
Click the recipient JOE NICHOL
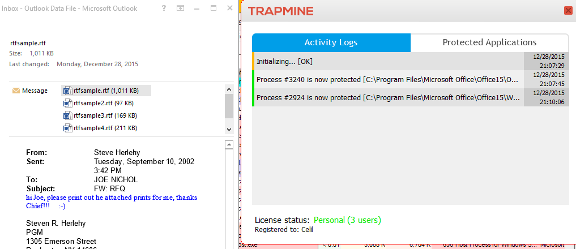pyautogui.click(x=116, y=180)
